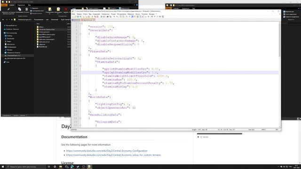Open the Кодировки menu in Notepad++
The height and width of the screenshot is (169, 301).
tap(96, 14)
